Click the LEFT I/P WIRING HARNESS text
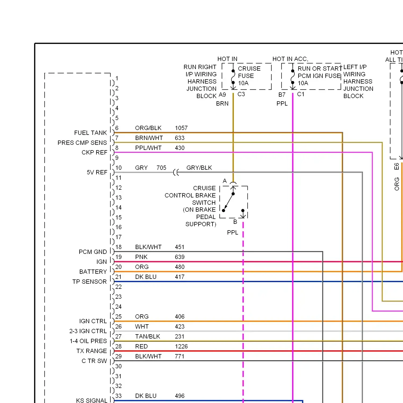The height and width of the screenshot is (403, 403). click(358, 74)
